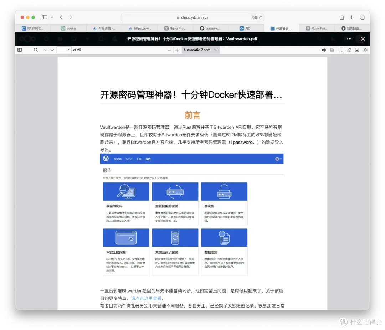Click the 暴露的密码 report card image
The height and width of the screenshot is (330, 385).
click(x=126, y=191)
